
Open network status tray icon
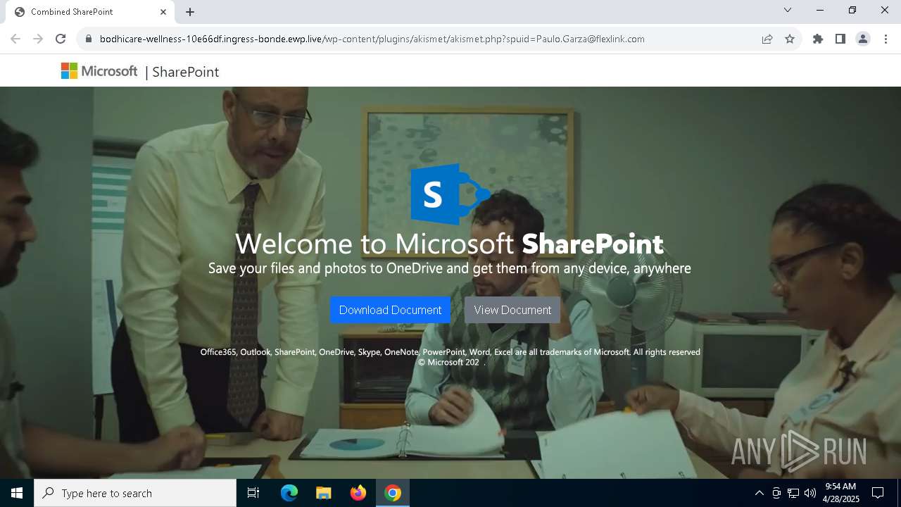[793, 493]
